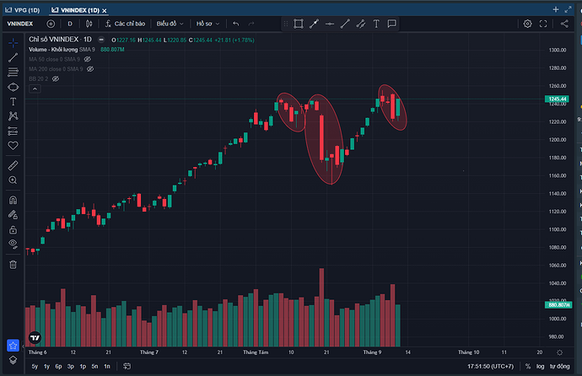582x376 pixels.
Task: Click the candlestick chart style icon
Action: 89,24
